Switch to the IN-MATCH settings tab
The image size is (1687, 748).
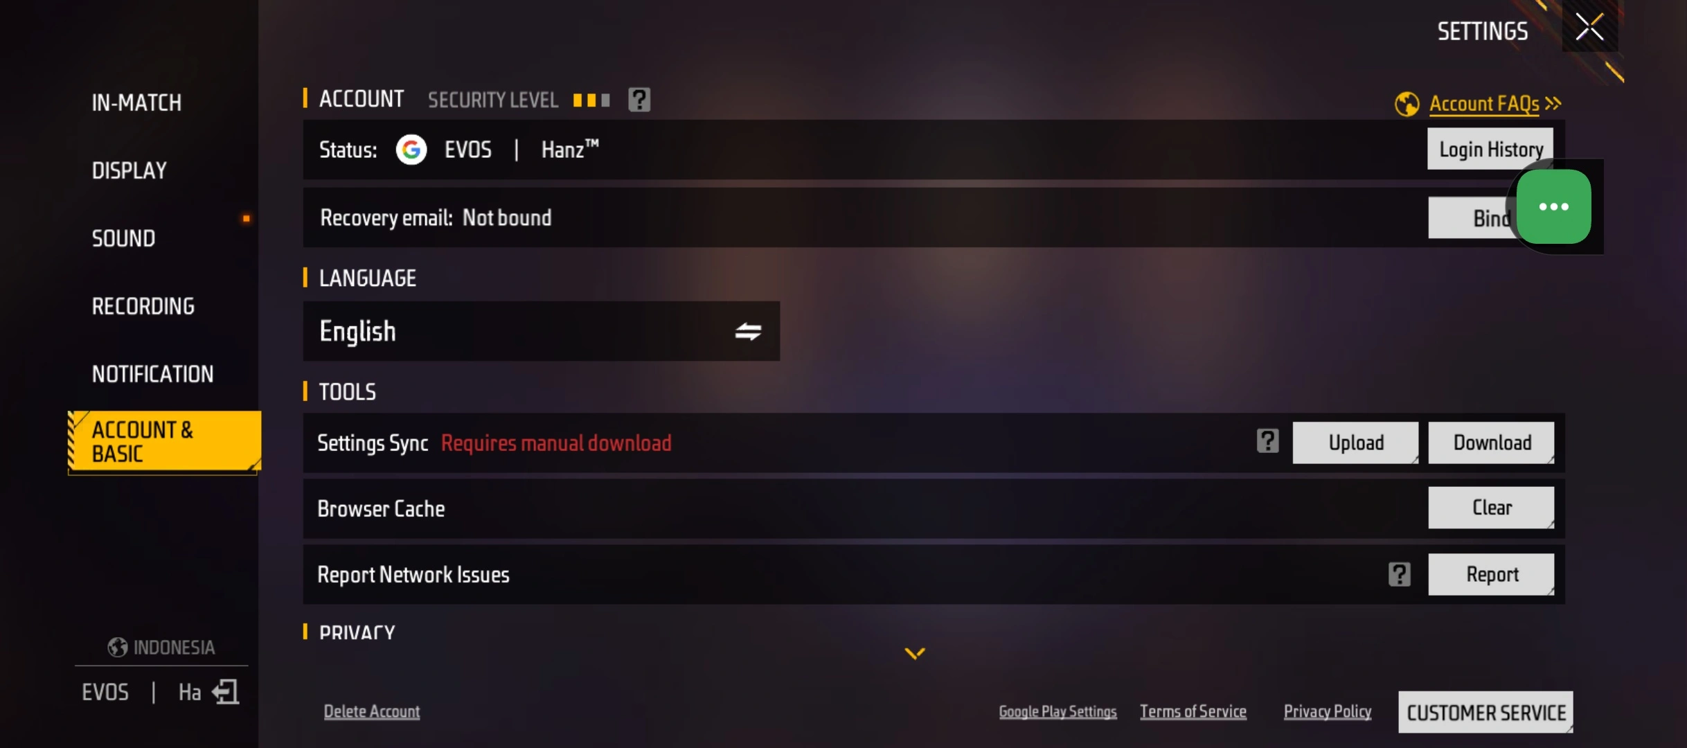(x=136, y=103)
